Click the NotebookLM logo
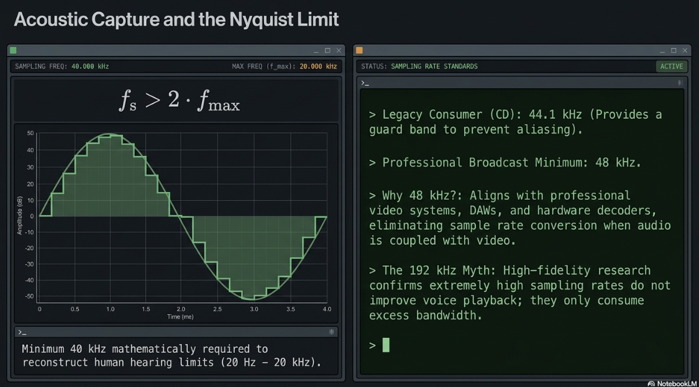The width and height of the screenshot is (699, 387). click(672, 383)
